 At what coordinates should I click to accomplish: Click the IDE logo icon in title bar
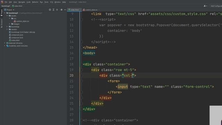pyautogui.click(x=2, y=2)
